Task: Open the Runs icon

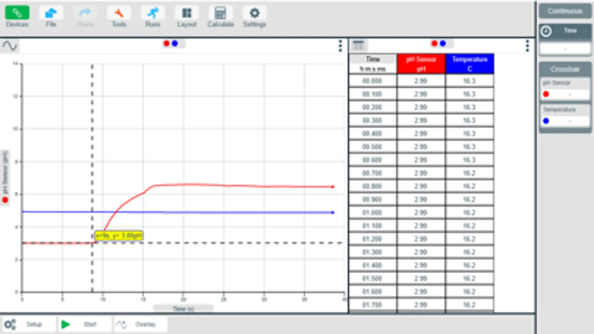Action: click(x=153, y=13)
